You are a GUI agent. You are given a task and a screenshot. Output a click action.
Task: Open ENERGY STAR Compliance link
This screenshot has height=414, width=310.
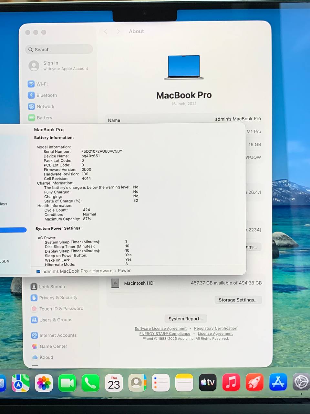click(x=165, y=333)
